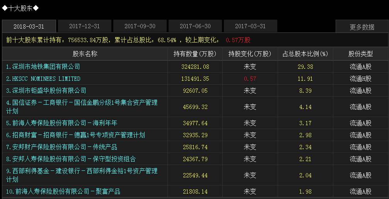Click the 1.98 percentage cell
Image resolution: width=389 pixels, height=199 pixels.
305,191
